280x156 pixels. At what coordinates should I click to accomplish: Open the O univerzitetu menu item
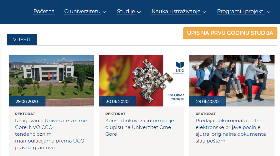(x=82, y=11)
